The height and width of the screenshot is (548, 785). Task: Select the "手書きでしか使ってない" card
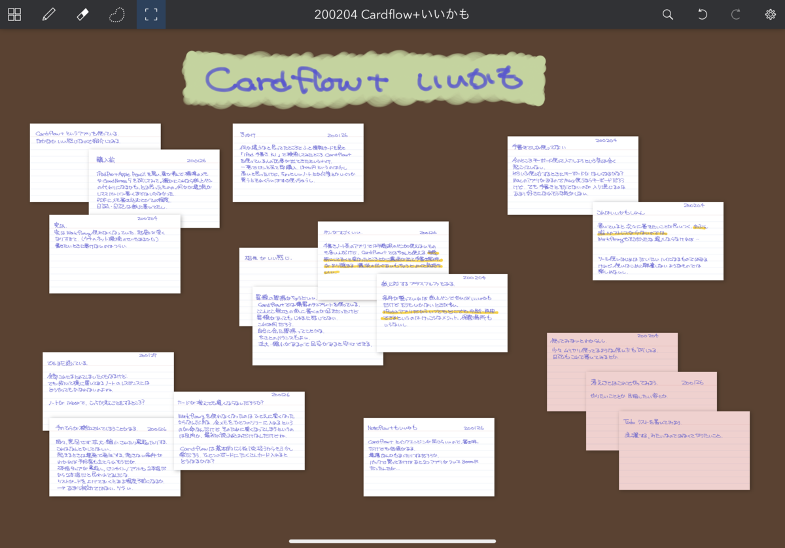[572, 175]
